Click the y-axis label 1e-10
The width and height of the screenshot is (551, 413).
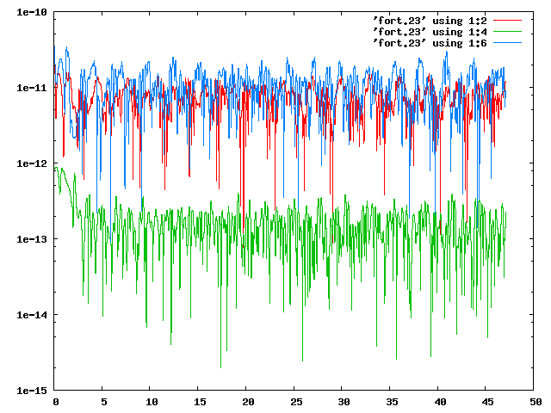click(x=32, y=12)
